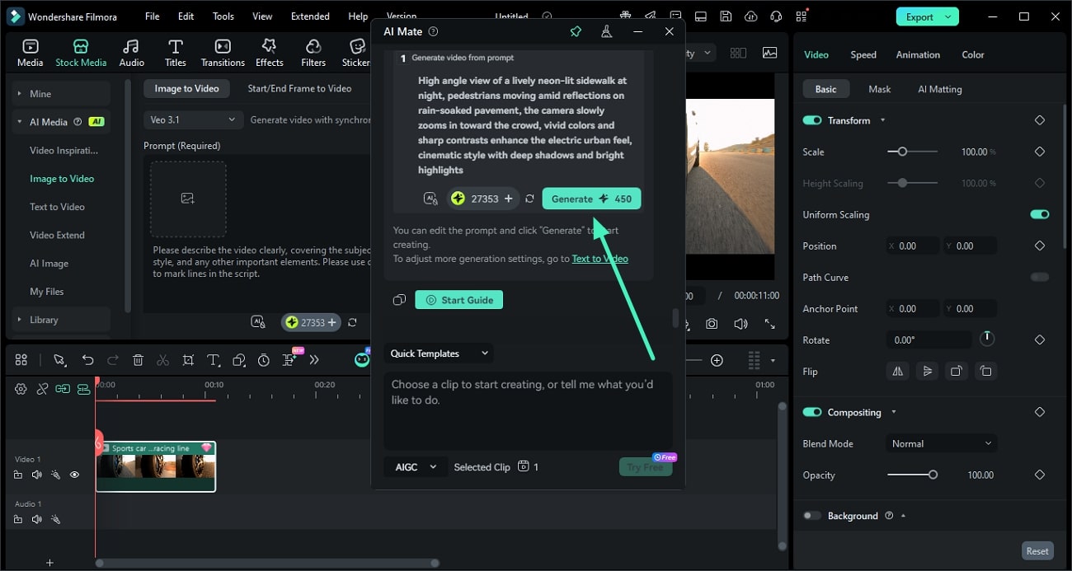Select the pointer selection tool in timeline toolbar
The height and width of the screenshot is (571, 1072).
pyautogui.click(x=59, y=360)
